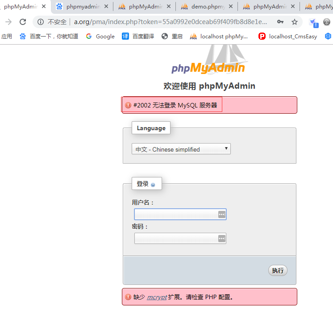333x317 pixels.
Task: Open the mcrypt extension link
Action: 157,297
